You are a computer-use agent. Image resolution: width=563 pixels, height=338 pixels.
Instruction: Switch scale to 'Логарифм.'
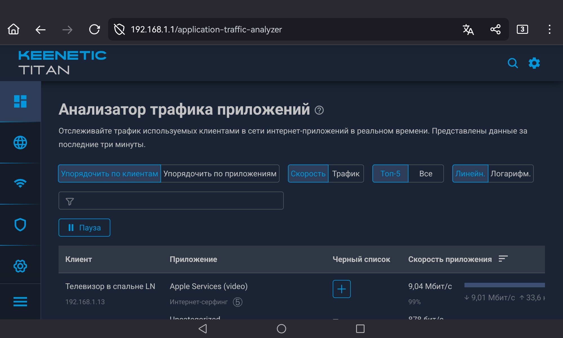510,174
